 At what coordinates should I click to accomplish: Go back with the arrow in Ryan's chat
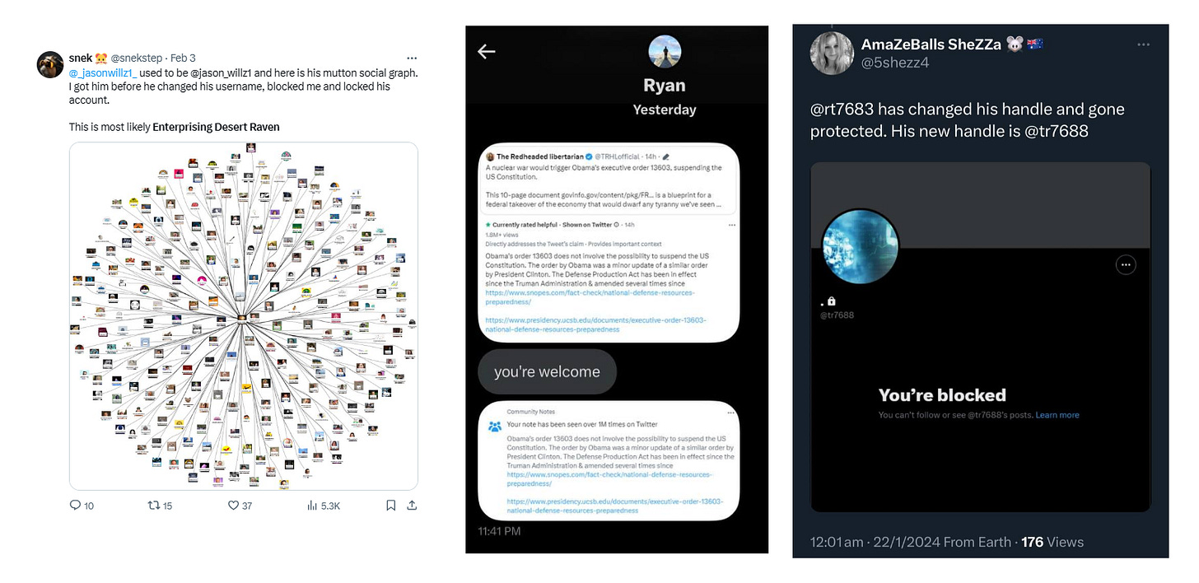(487, 51)
